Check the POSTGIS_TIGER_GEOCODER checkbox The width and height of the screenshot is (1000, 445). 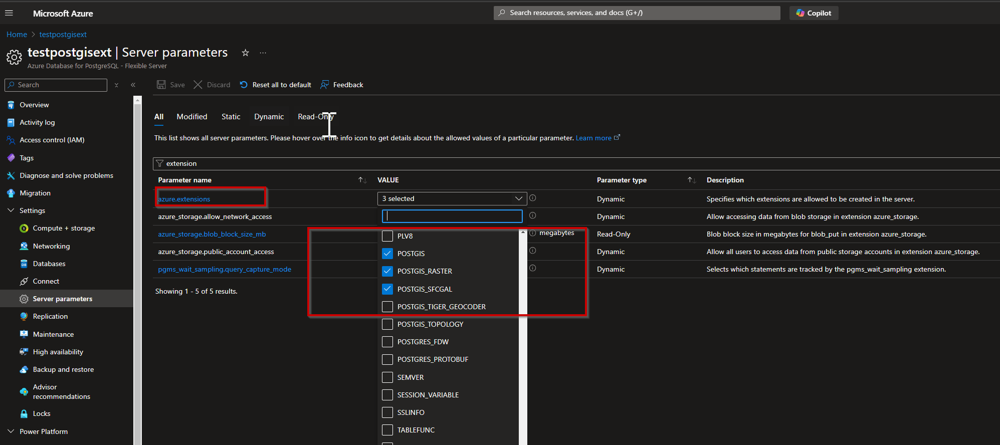click(387, 307)
